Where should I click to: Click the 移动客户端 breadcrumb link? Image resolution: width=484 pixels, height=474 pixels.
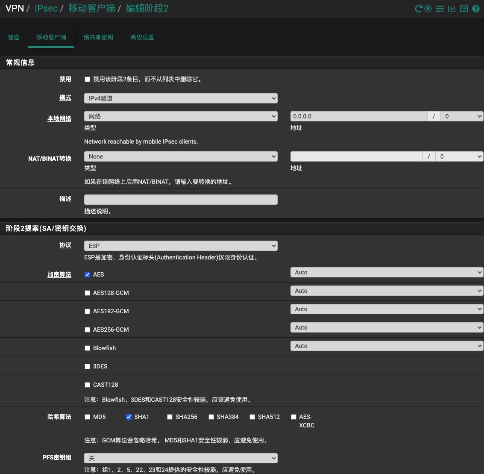92,9
